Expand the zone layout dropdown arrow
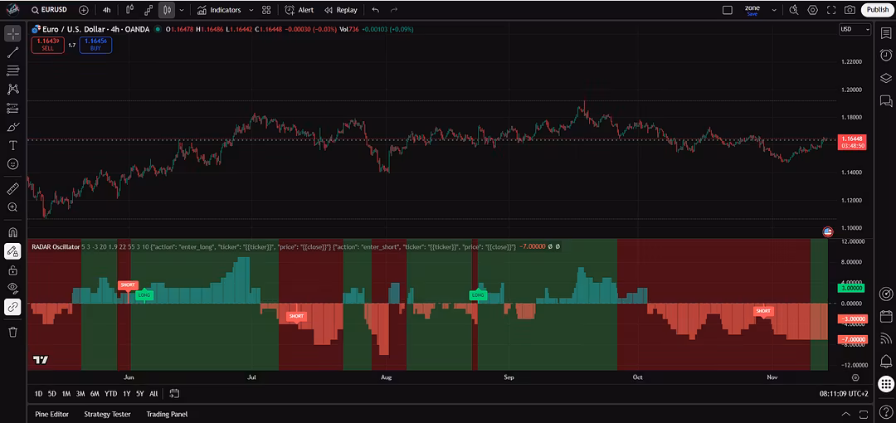This screenshot has width=896, height=423. click(774, 10)
